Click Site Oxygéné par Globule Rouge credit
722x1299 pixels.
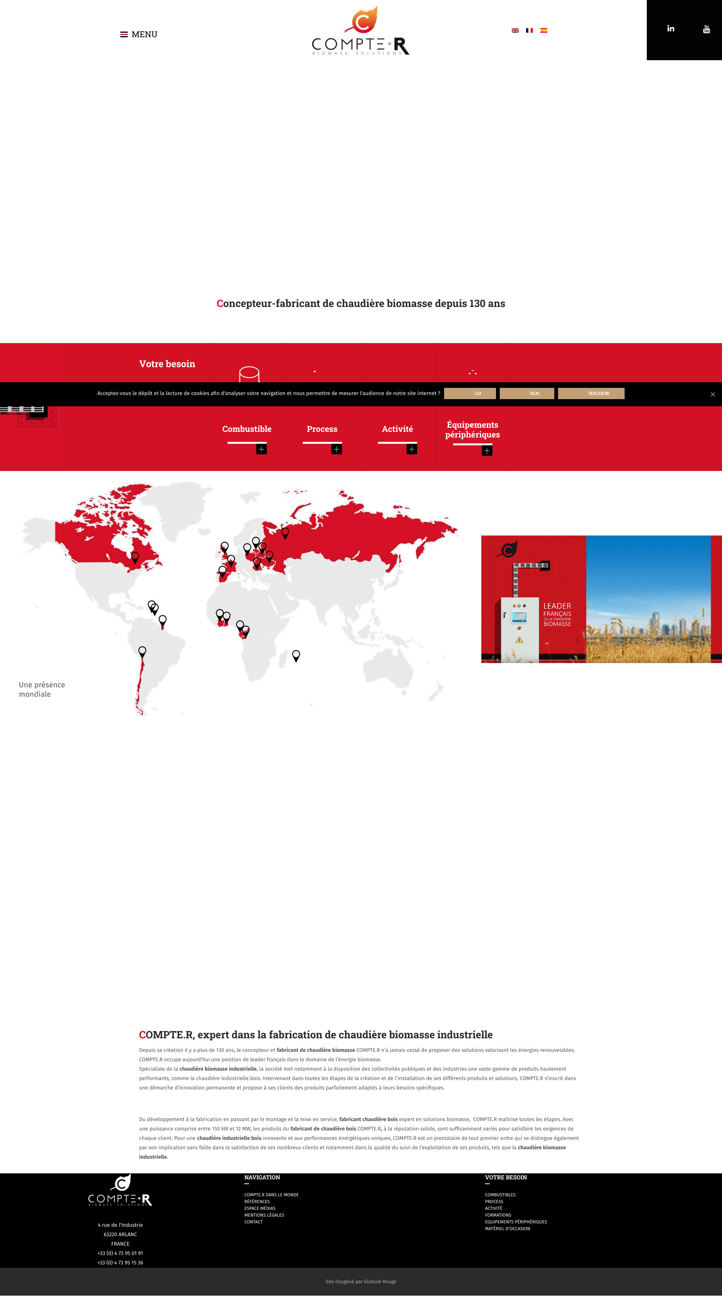361,1281
